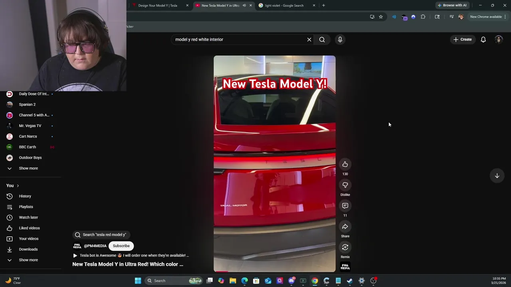
Task: Bookmark this page with star icon
Action: coord(381,17)
